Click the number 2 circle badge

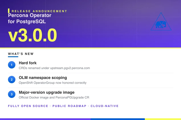(12, 80)
